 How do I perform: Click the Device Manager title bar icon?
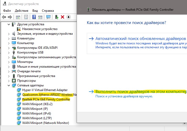coord(4,4)
